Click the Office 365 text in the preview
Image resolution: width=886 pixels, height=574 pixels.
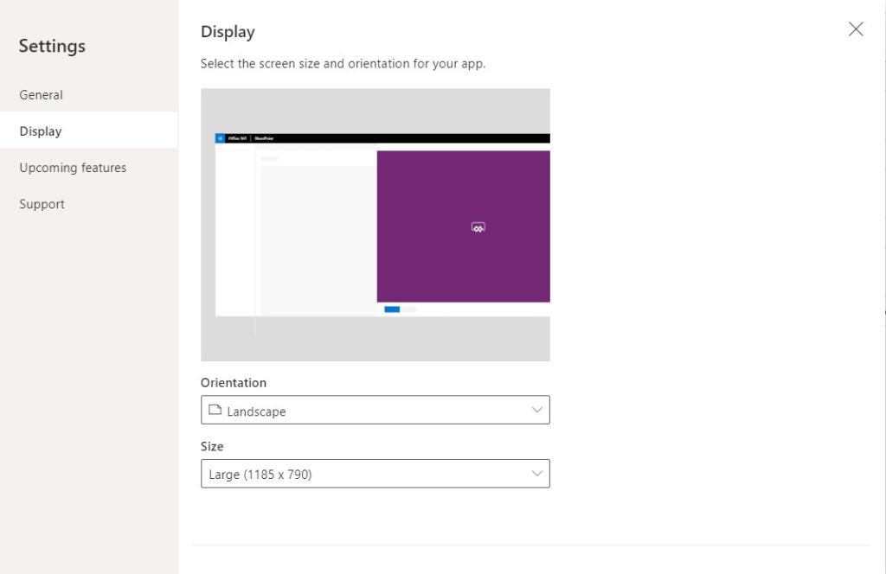pos(236,138)
